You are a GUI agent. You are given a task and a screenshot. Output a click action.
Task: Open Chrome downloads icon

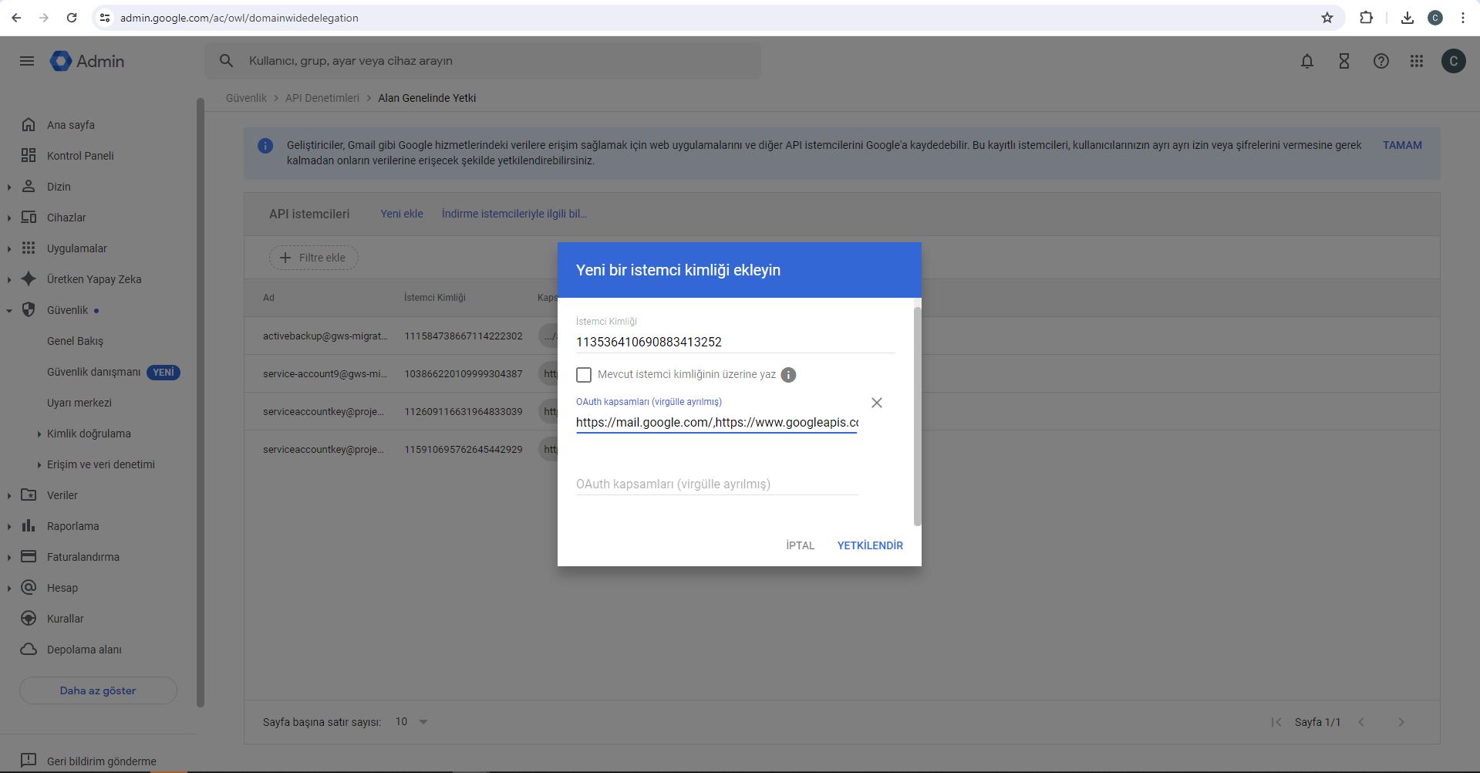point(1407,18)
